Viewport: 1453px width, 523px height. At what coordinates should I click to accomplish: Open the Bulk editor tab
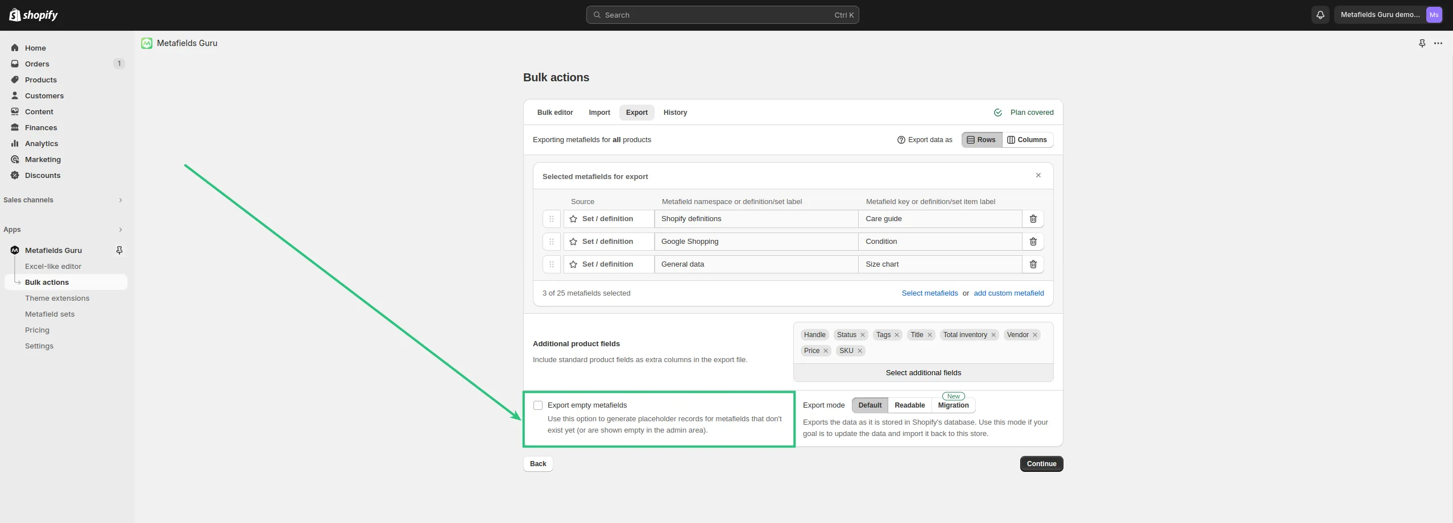(x=555, y=113)
